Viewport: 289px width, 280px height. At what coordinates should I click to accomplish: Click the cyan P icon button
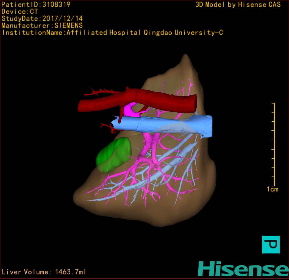coord(271,245)
